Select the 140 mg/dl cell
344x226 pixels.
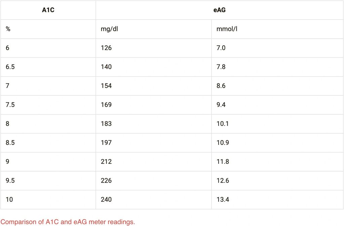[x=106, y=67]
